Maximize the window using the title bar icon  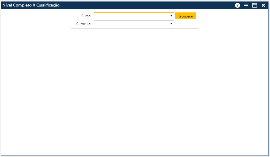(255, 5)
